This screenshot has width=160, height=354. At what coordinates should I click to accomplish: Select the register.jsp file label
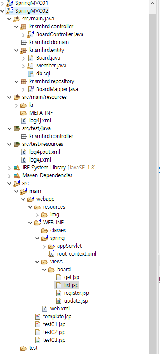pyautogui.click(x=76, y=293)
